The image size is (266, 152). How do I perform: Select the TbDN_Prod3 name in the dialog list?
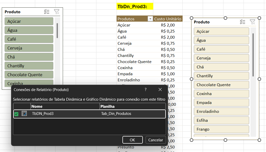coord(43,114)
